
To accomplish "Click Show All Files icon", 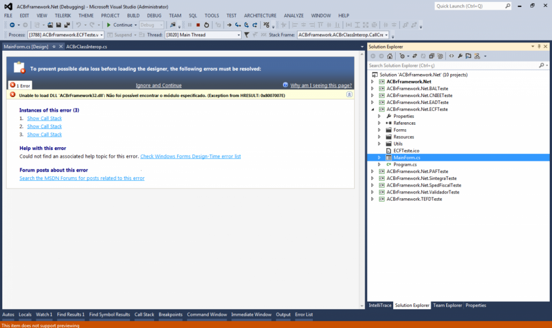I will click(440, 56).
